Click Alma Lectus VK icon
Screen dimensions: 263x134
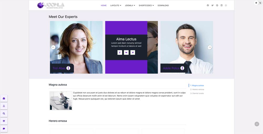(126, 53)
